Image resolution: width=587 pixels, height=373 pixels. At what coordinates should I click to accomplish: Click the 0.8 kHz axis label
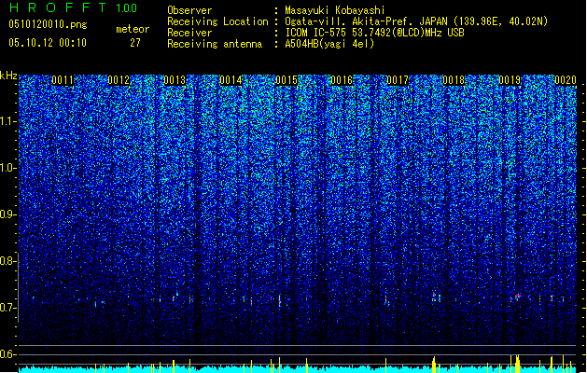coord(8,261)
